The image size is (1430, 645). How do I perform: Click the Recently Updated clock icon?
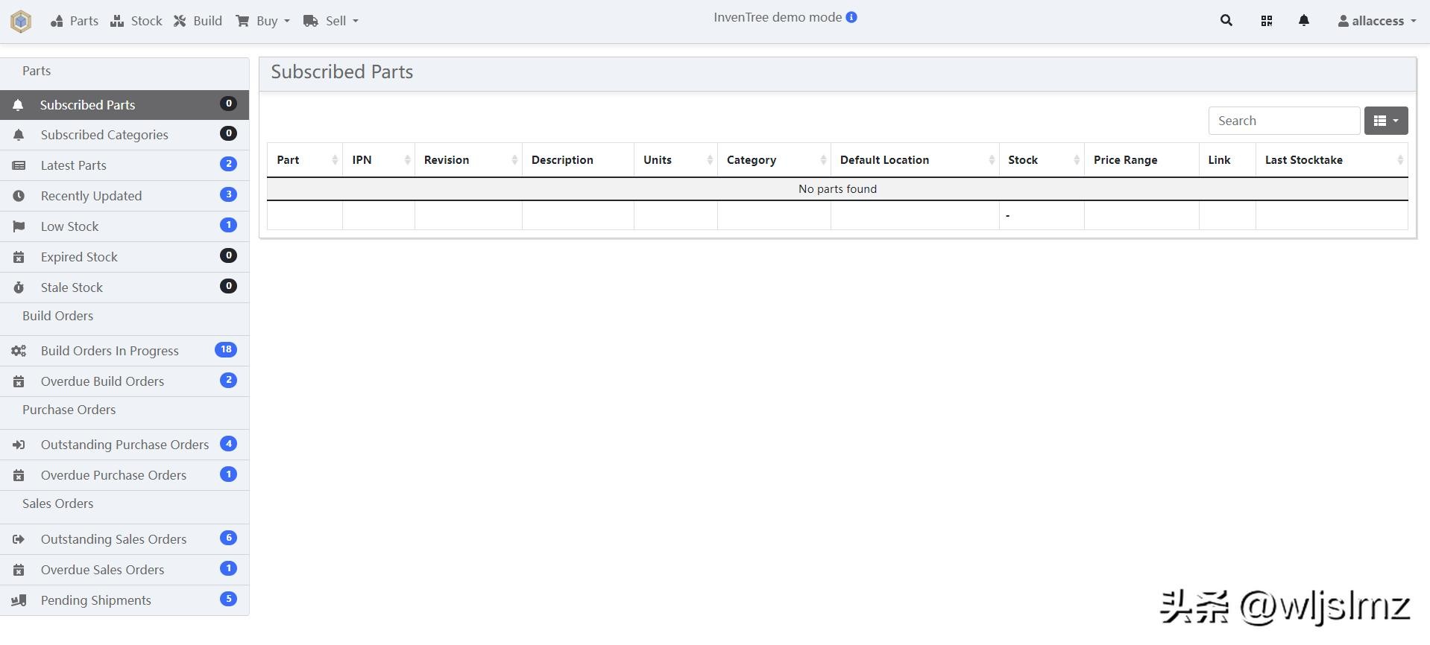(19, 196)
